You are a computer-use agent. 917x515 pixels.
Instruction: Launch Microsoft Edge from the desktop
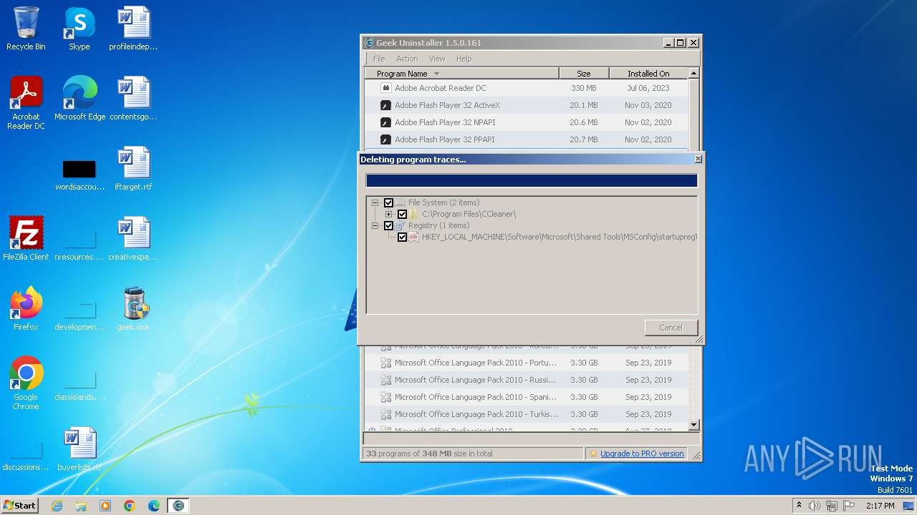[80, 93]
